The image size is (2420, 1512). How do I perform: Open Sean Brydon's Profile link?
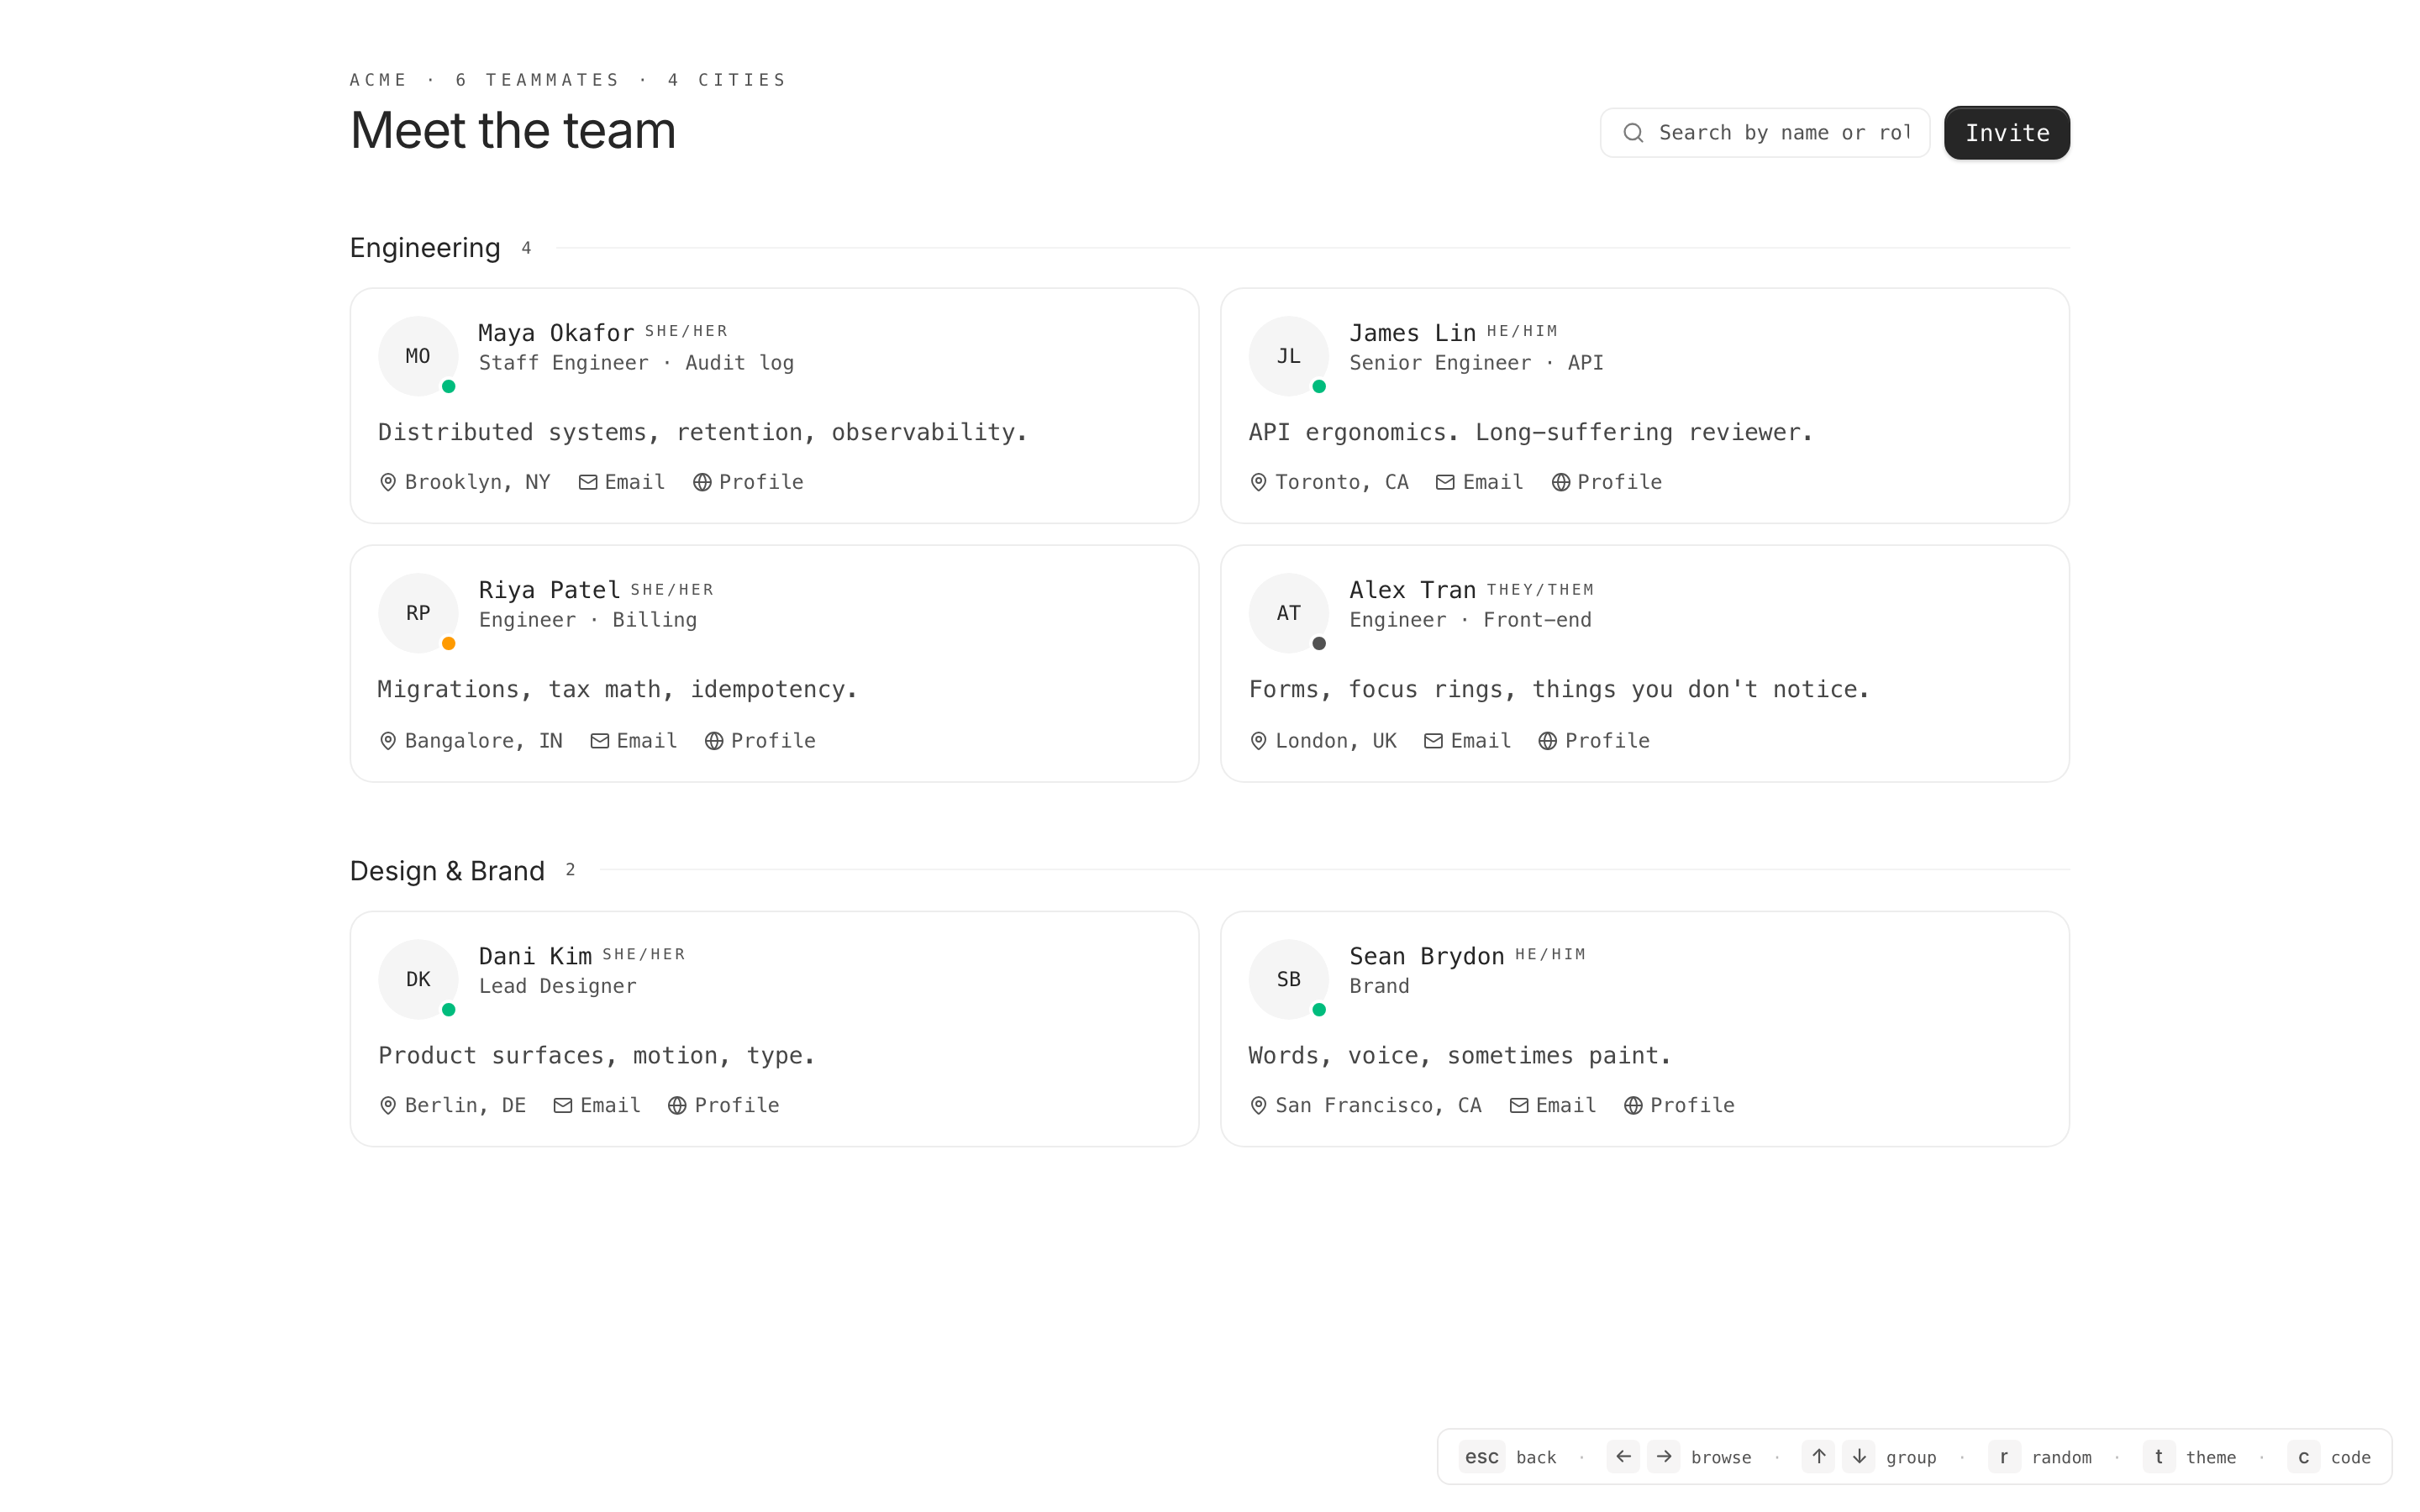click(1691, 1105)
